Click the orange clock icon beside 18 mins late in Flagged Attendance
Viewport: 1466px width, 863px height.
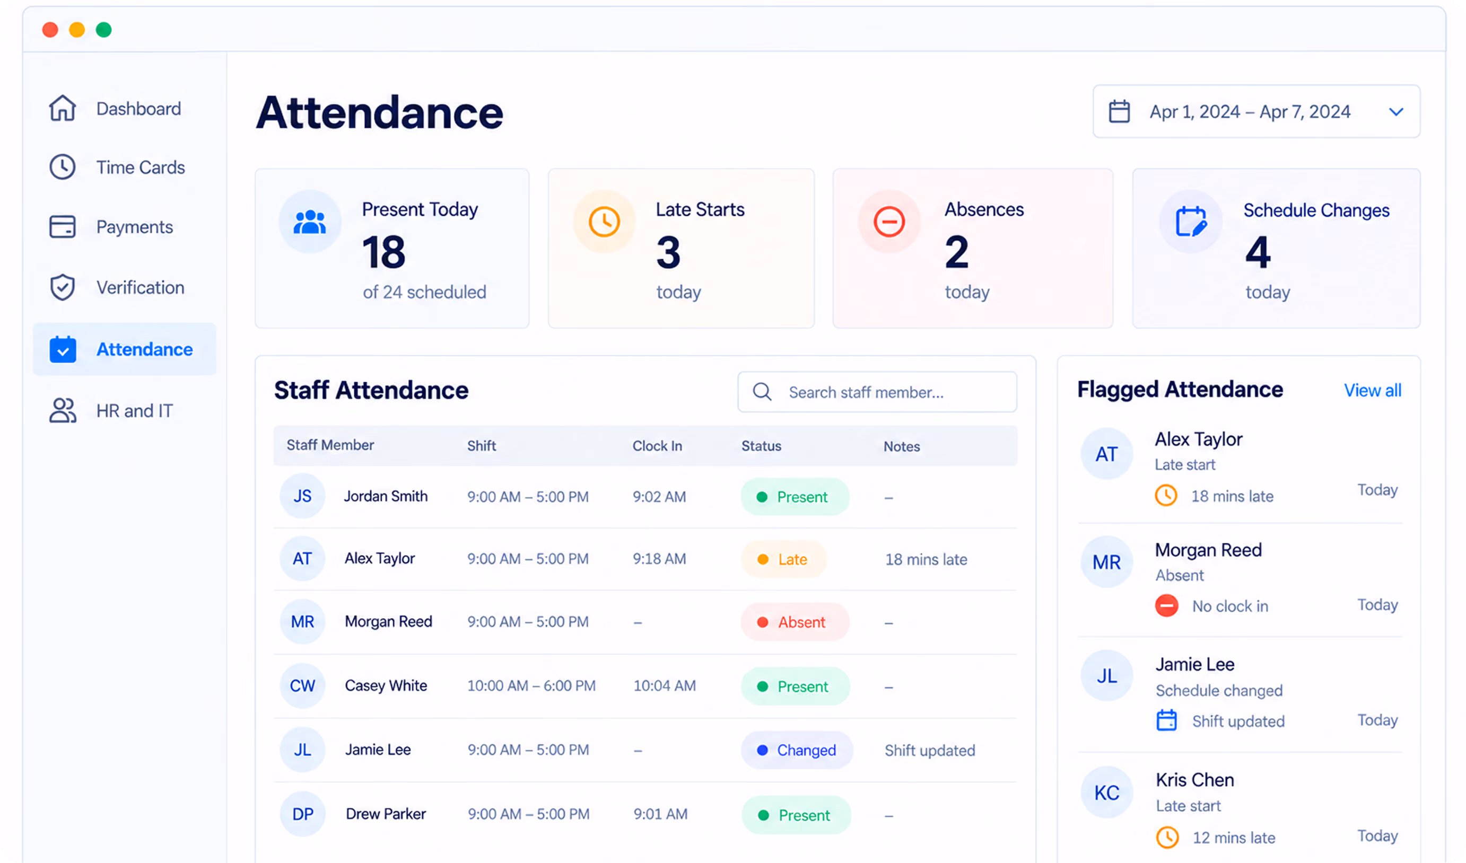pyautogui.click(x=1166, y=496)
